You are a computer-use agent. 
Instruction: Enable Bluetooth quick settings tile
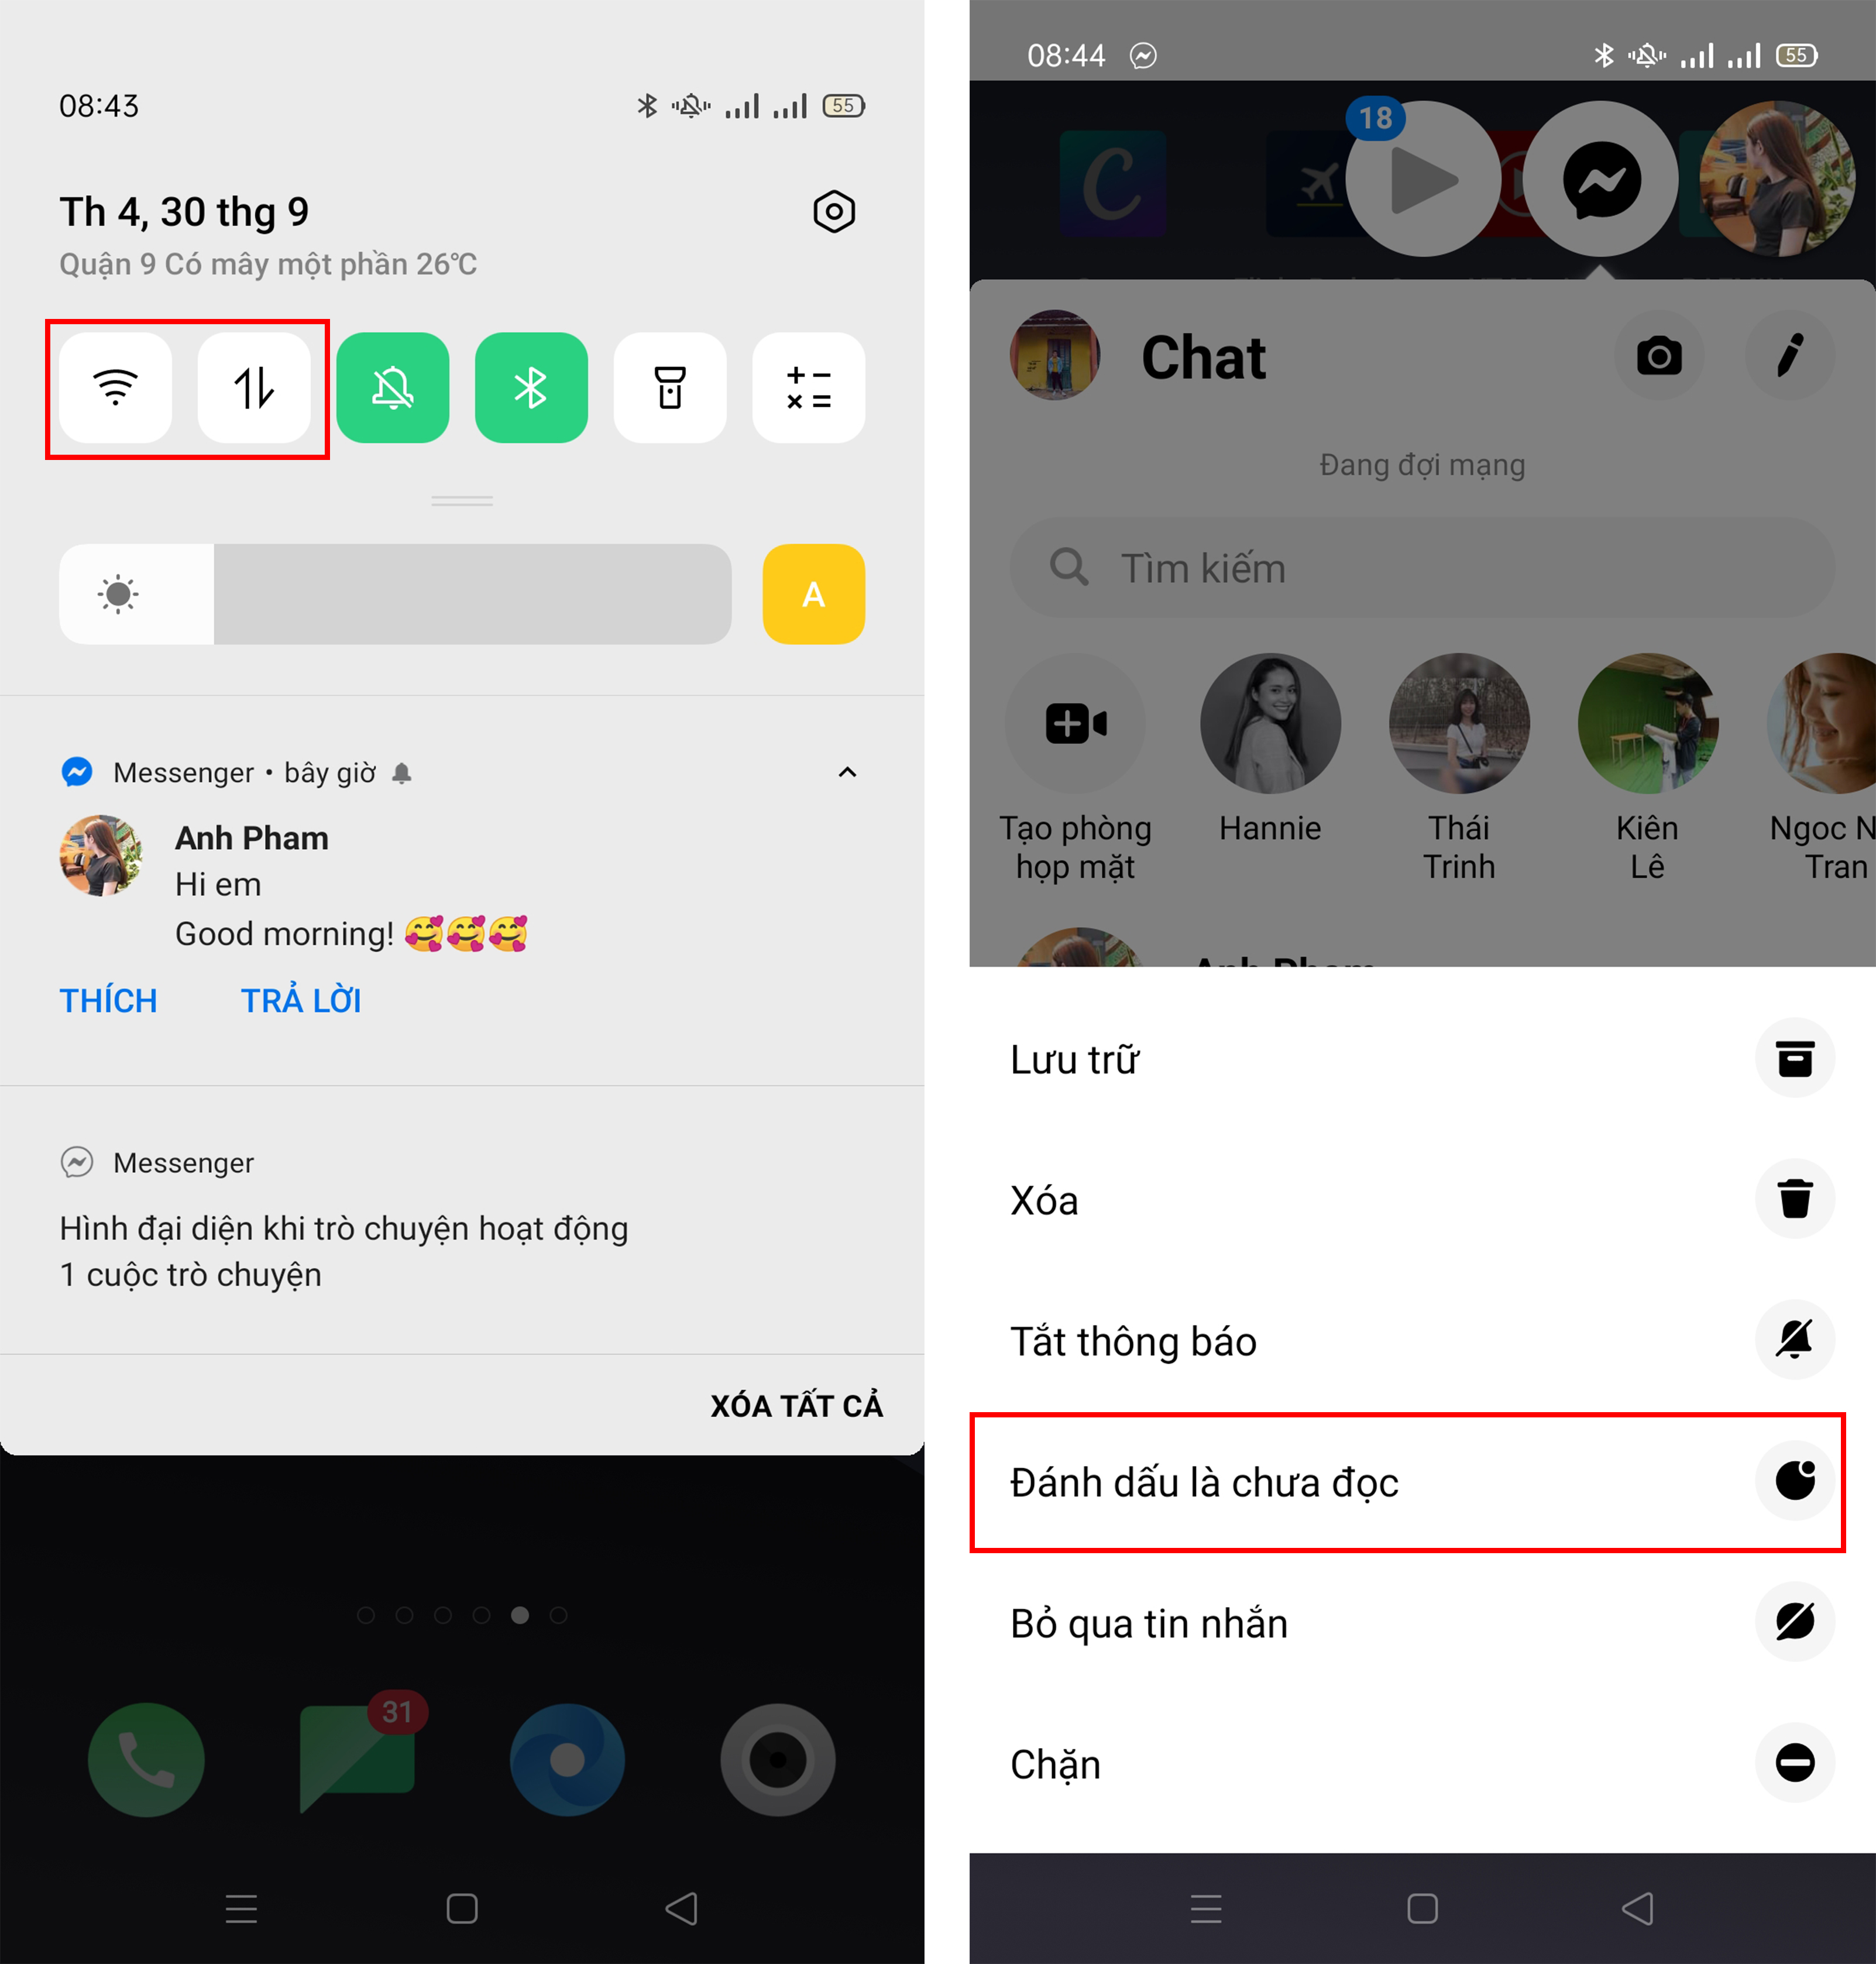(x=533, y=386)
